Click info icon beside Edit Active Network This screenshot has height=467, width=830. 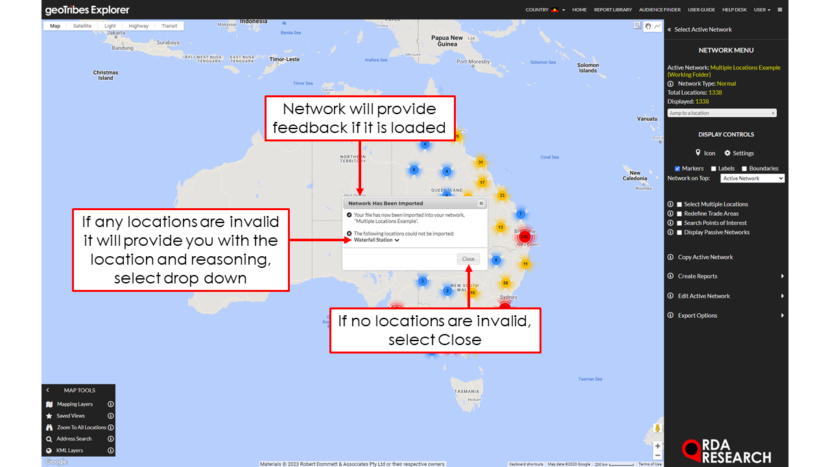[x=670, y=296]
